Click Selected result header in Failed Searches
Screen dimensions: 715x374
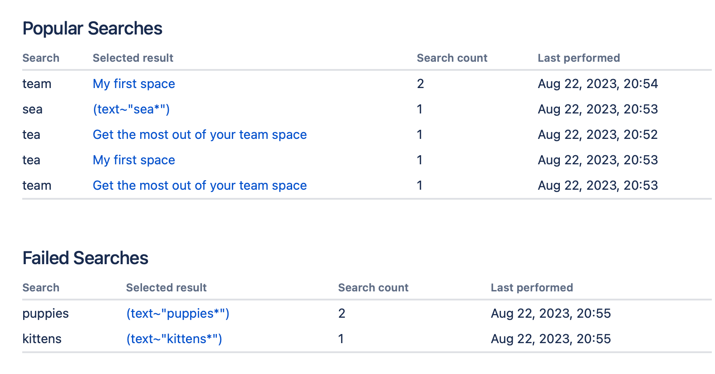(x=167, y=288)
